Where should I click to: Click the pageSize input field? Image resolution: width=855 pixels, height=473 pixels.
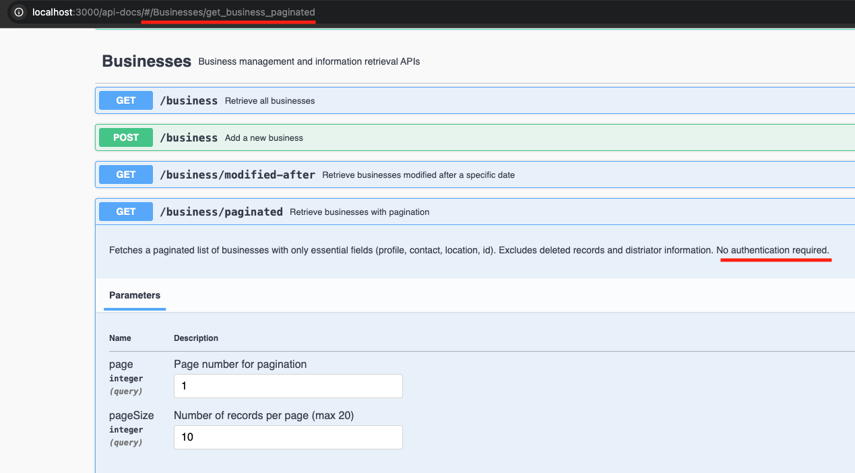coord(288,437)
